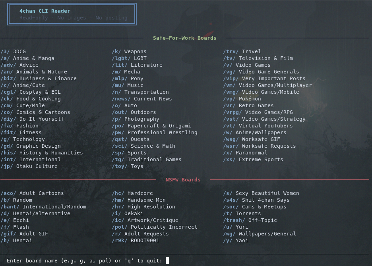This screenshot has width=372, height=266.
Task: Click the /lgbt/ LGBT row
Action: (x=129, y=58)
